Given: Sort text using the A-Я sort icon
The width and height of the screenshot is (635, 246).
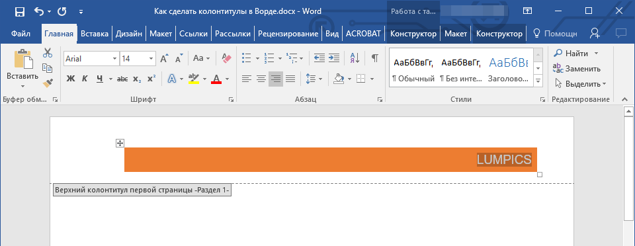Looking at the screenshot, I should [355, 58].
